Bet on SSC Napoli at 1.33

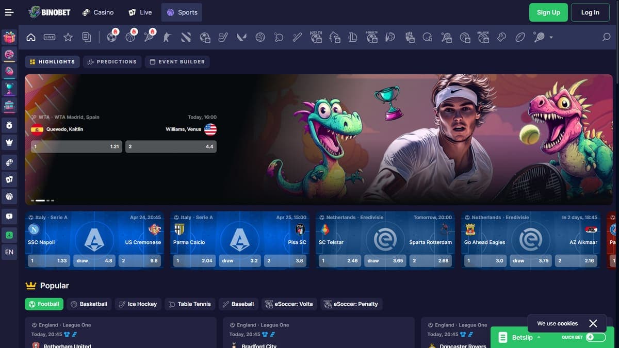click(x=49, y=261)
